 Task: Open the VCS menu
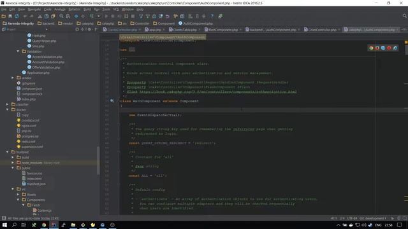pyautogui.click(x=116, y=10)
